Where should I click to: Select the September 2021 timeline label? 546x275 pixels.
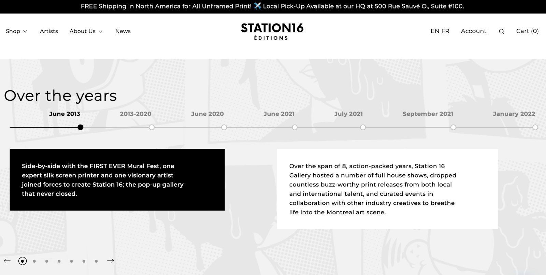point(428,114)
